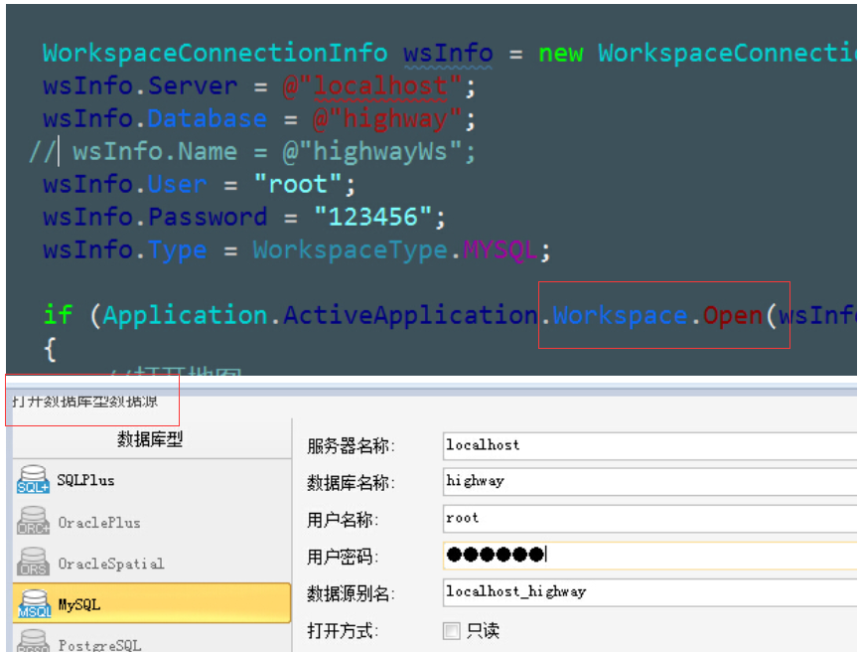Viewport: 860px width, 652px height.
Task: Click the SQLPlus database icon
Action: [33, 481]
